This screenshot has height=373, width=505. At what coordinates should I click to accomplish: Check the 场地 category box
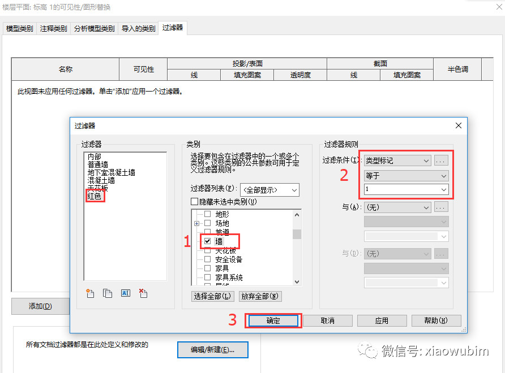(208, 223)
